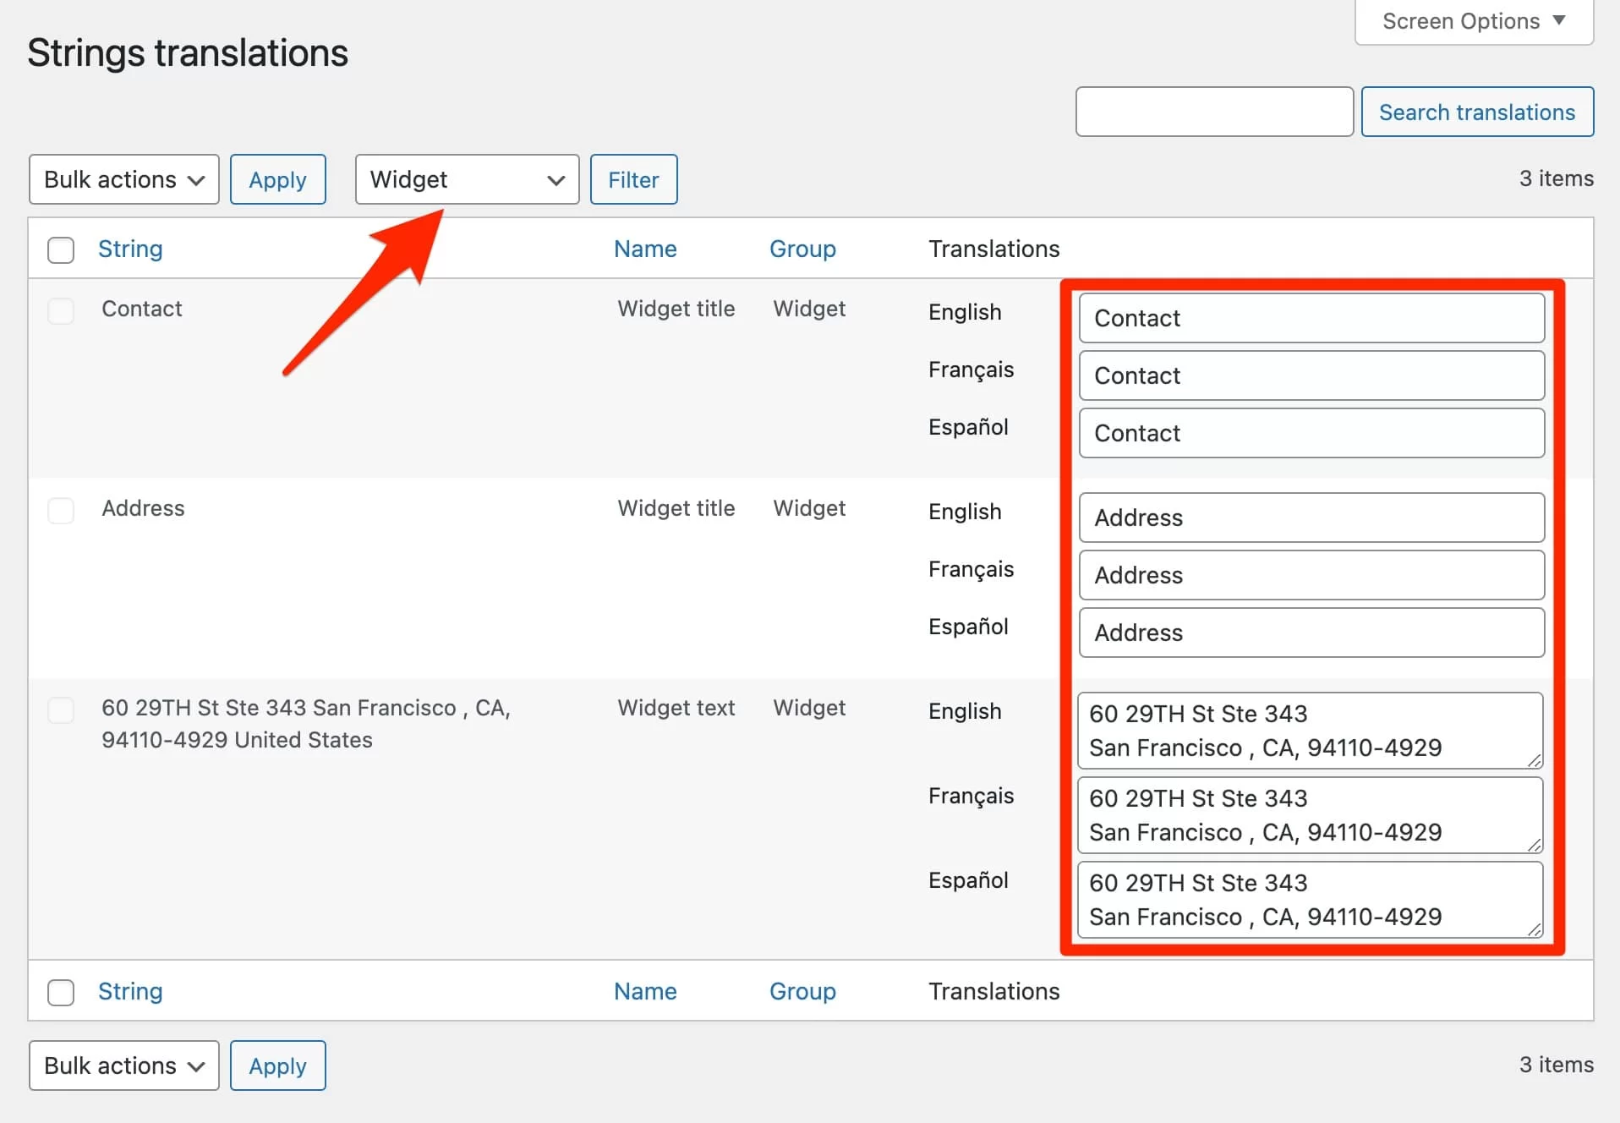The image size is (1620, 1123).
Task: Open the top Bulk actions dropdown
Action: click(123, 179)
